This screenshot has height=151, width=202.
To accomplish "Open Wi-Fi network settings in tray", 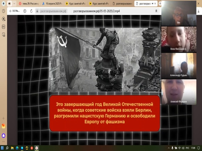I will pos(180,148).
